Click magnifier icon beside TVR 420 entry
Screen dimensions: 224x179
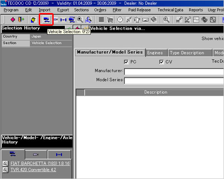(x=5, y=170)
